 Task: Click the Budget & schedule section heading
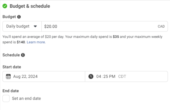click(x=30, y=6)
